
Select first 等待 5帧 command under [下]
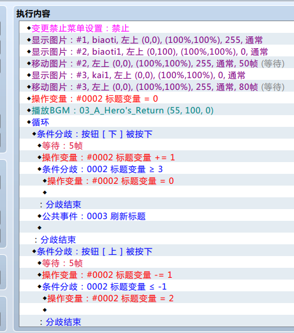pyautogui.click(x=156, y=146)
